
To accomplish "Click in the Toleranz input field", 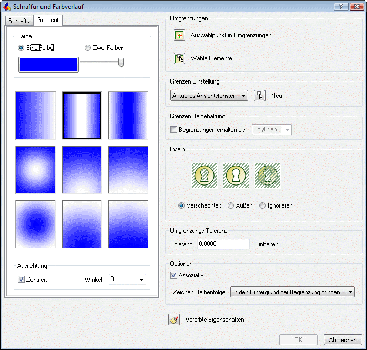I will tap(223, 244).
